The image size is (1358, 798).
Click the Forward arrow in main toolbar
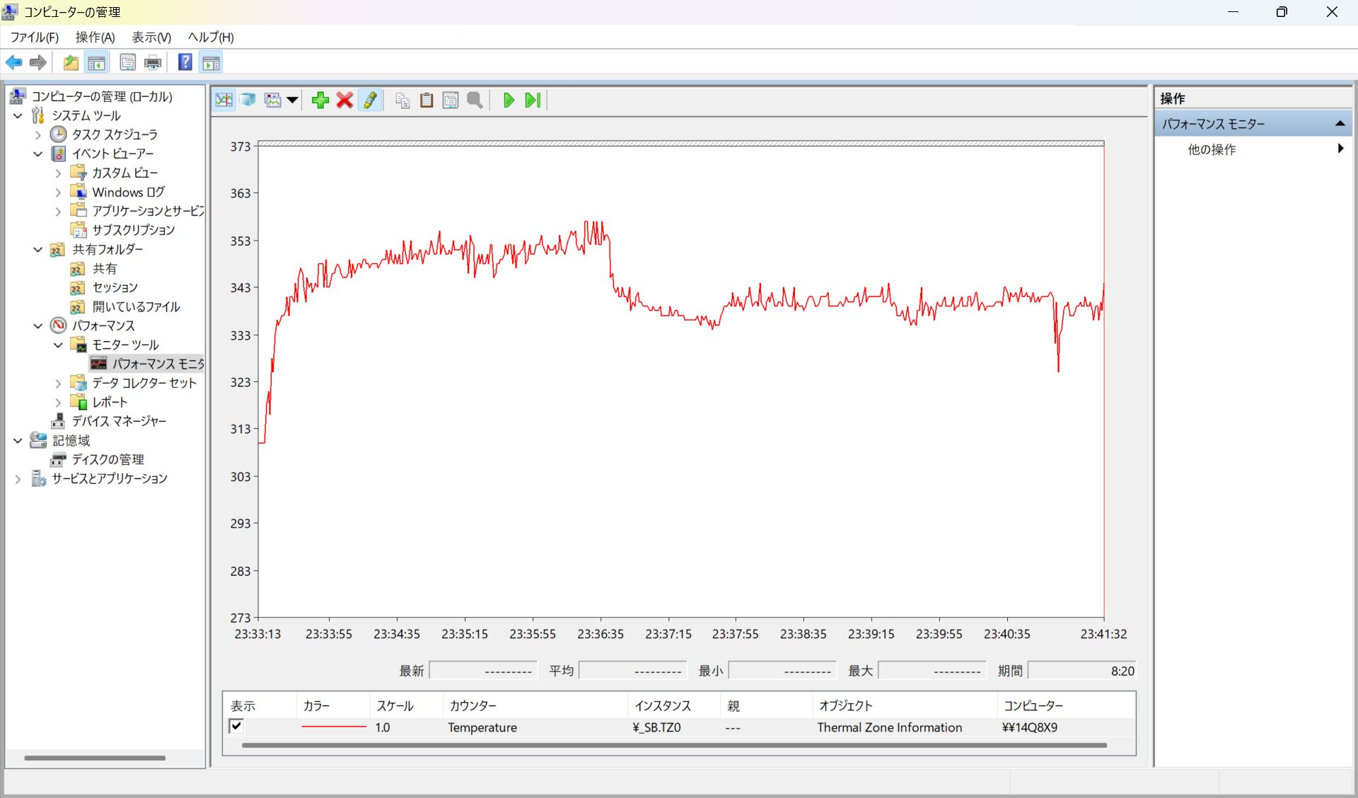point(38,63)
